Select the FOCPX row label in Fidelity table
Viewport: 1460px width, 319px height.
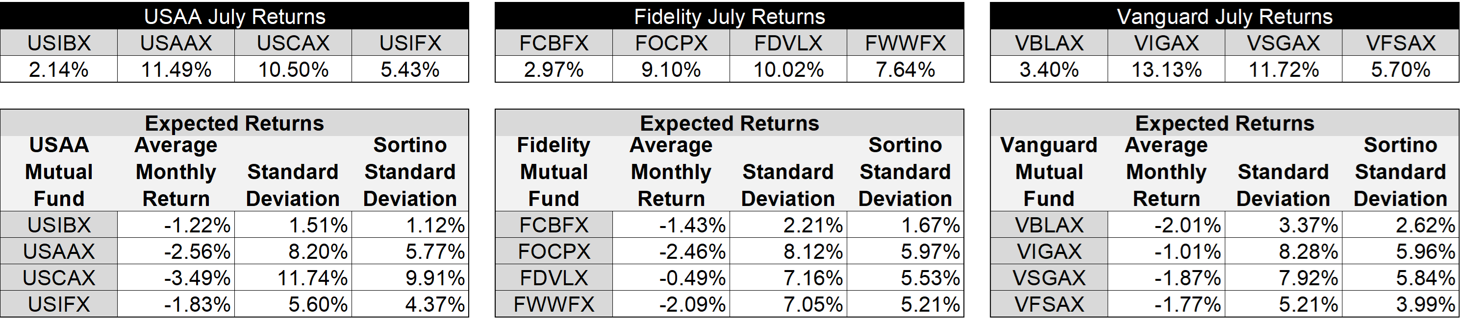tap(554, 251)
